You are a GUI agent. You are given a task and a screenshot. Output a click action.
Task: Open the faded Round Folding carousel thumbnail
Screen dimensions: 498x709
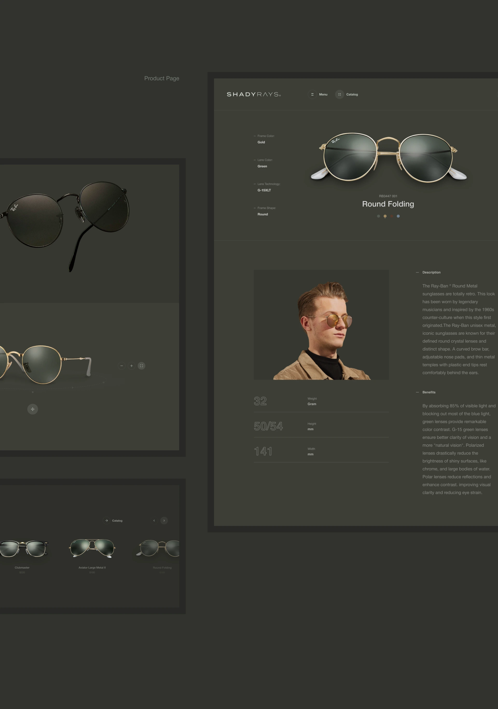click(158, 548)
